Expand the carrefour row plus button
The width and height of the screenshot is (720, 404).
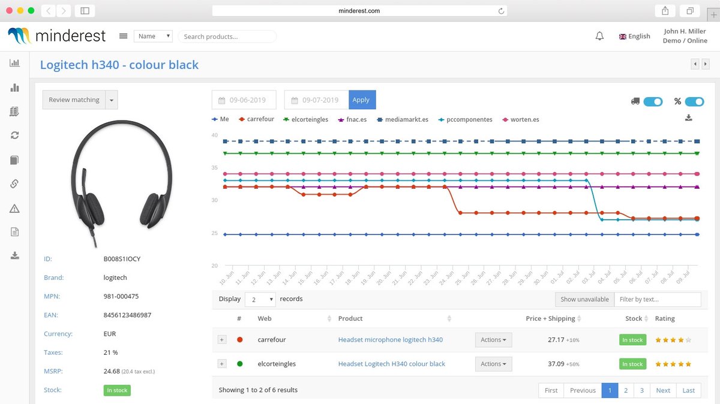click(221, 340)
